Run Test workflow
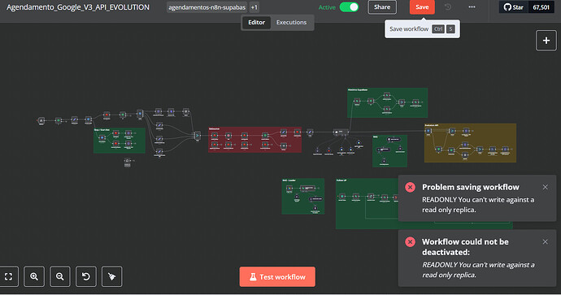 277,277
